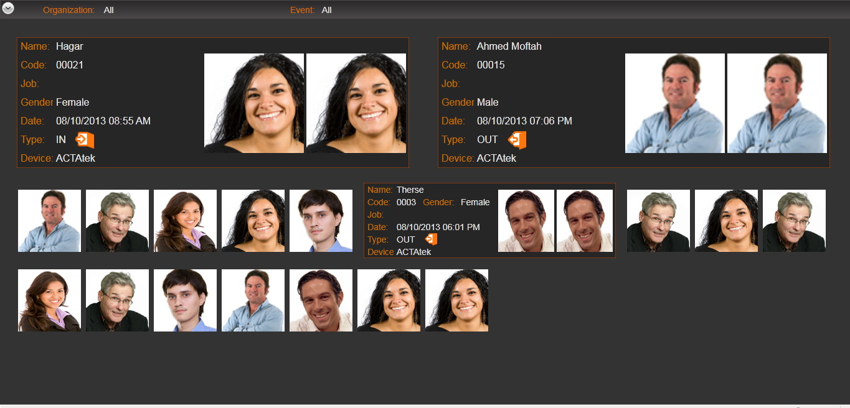Open the Event filter set to All
The image size is (850, 408).
(x=326, y=10)
